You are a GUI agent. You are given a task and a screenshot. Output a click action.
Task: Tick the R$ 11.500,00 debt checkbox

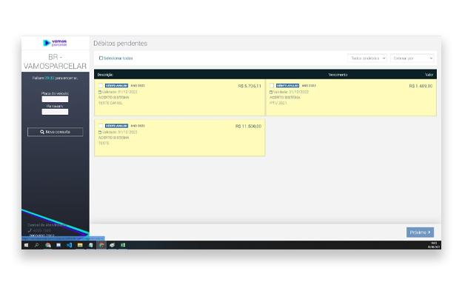[x=101, y=126]
